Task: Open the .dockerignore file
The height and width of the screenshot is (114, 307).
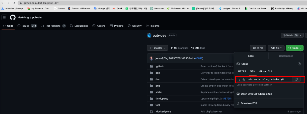Action: [163, 111]
